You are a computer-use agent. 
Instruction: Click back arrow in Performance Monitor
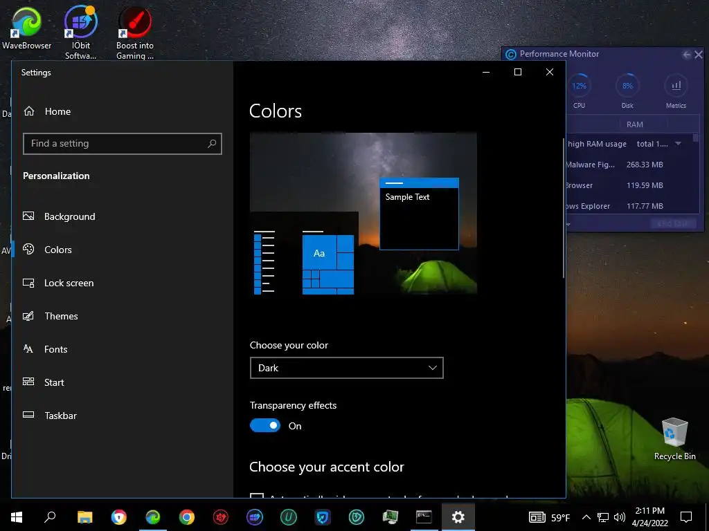(686, 55)
